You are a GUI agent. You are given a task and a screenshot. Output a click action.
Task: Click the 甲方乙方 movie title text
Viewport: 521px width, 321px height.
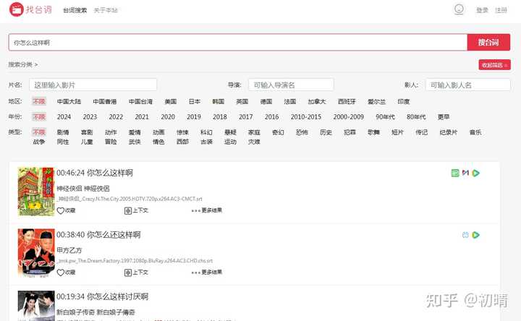pos(69,250)
